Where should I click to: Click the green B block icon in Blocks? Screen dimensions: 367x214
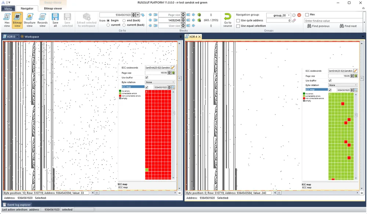(x=199, y=20)
